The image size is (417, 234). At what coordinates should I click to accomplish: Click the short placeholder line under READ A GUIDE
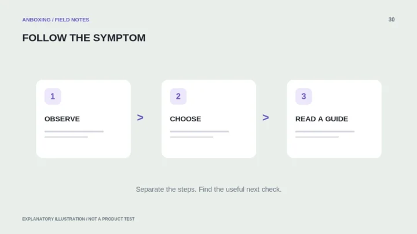coord(317,137)
